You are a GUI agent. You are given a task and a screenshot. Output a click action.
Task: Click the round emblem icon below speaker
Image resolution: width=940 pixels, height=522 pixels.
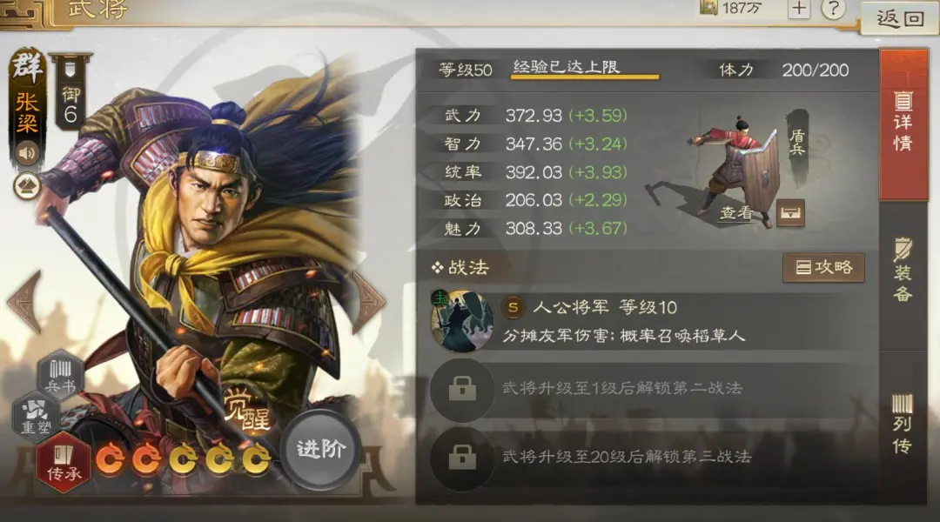pos(27,187)
